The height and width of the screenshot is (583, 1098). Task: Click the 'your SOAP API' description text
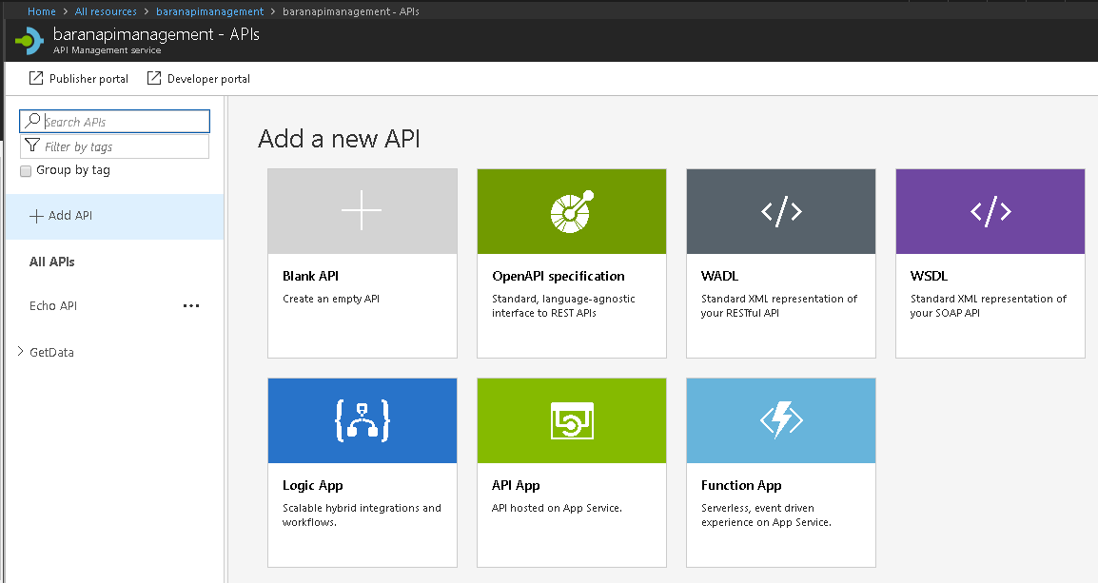[946, 313]
